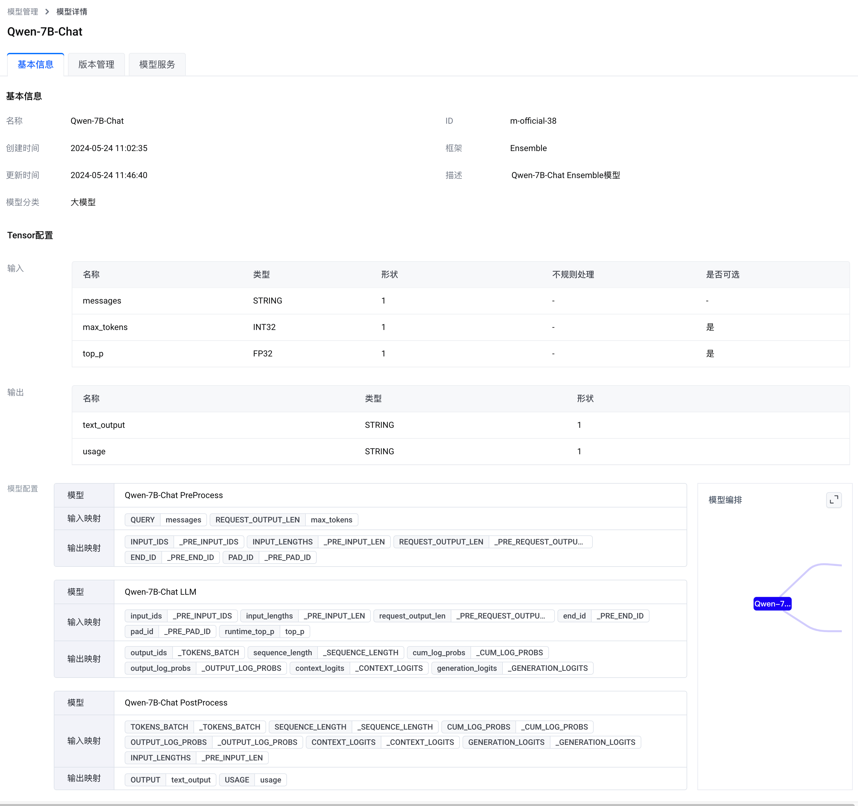This screenshot has height=806, width=858.
Task: Click the description Qwen-7B-Chat Ensemble模型
Action: pyautogui.click(x=565, y=175)
